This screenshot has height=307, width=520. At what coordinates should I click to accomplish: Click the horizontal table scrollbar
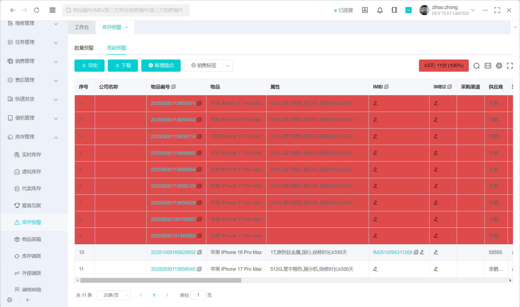[x=161, y=280]
